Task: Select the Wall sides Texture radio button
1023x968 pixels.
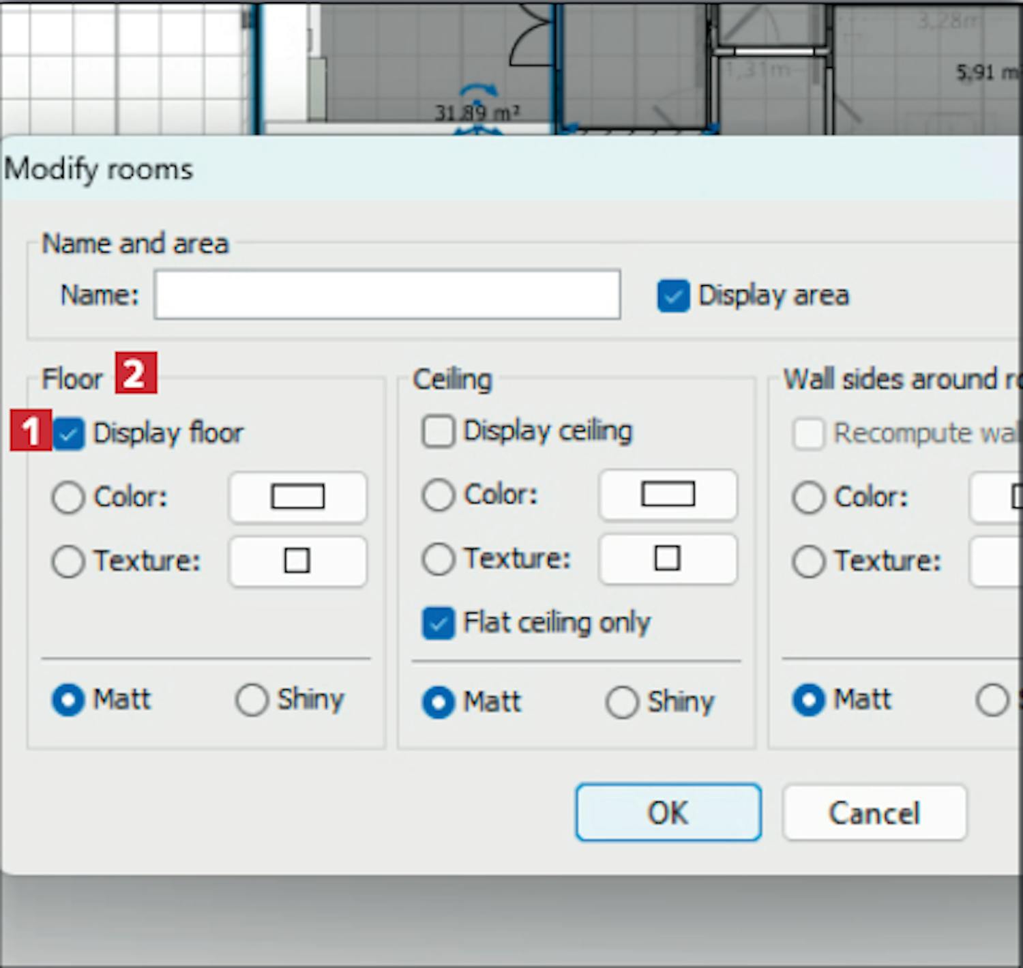Action: tap(808, 561)
